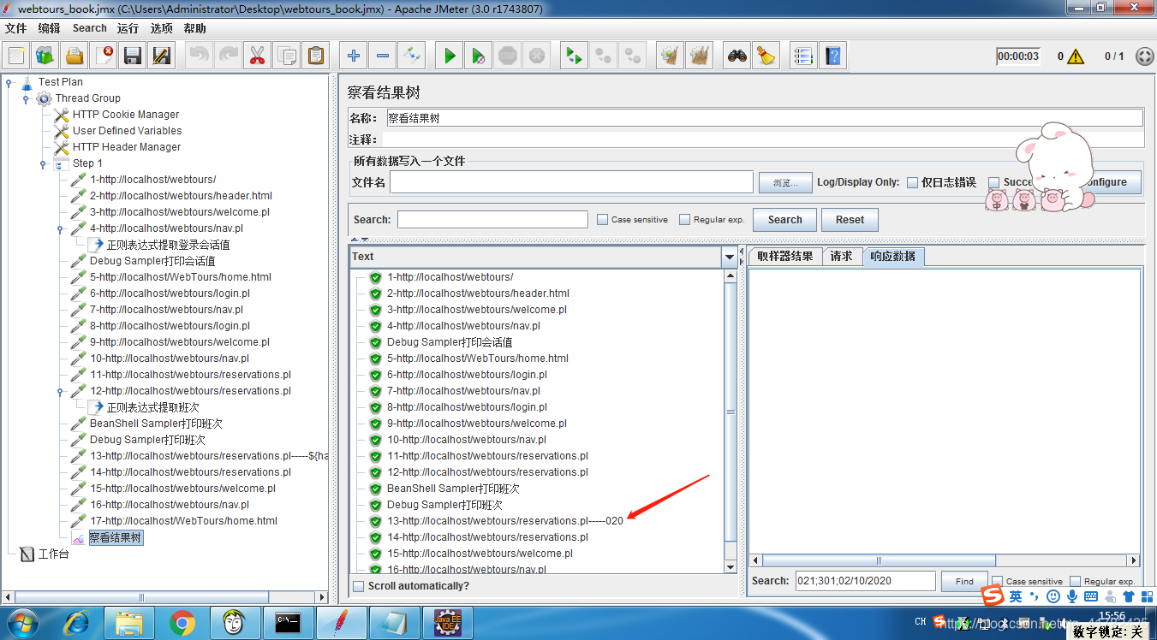Click the 名称 name input field
This screenshot has height=640, width=1157.
(764, 118)
